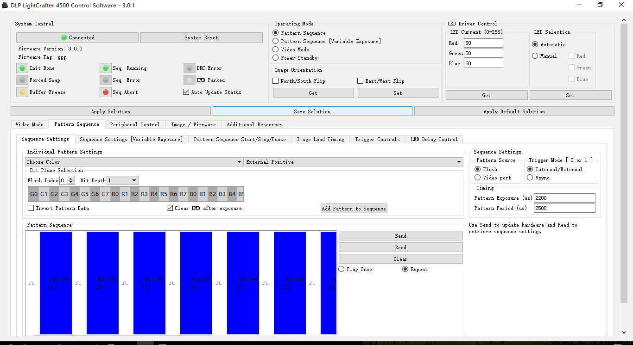
Task: Click the Connected button
Action: click(x=77, y=37)
